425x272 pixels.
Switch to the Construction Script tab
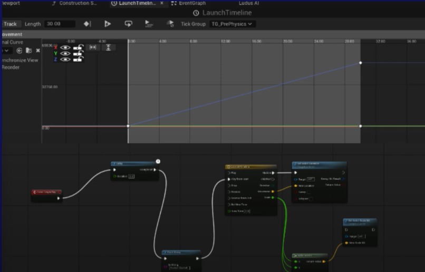click(x=75, y=3)
